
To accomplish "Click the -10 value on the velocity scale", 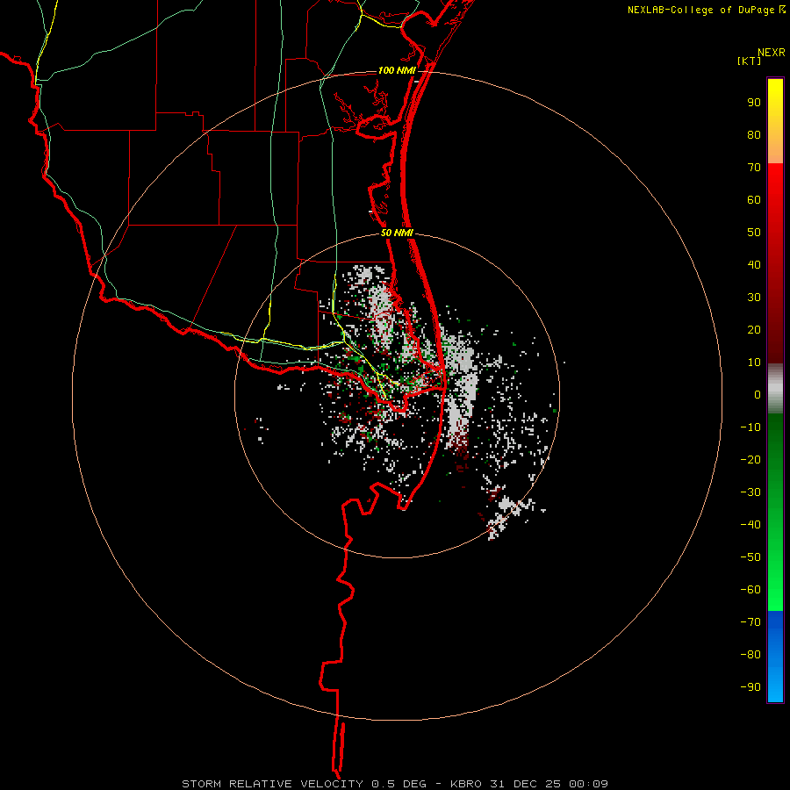I will pyautogui.click(x=750, y=427).
